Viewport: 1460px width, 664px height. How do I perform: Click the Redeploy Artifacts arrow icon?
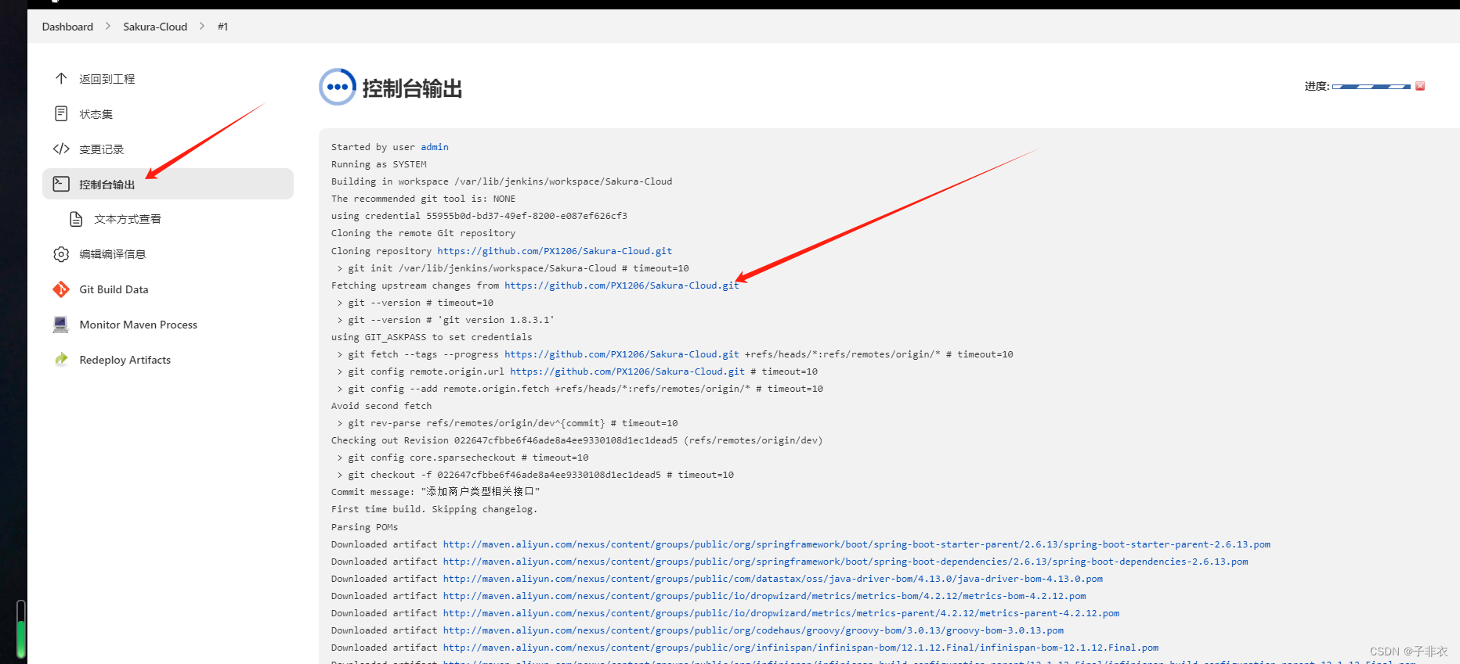(61, 360)
